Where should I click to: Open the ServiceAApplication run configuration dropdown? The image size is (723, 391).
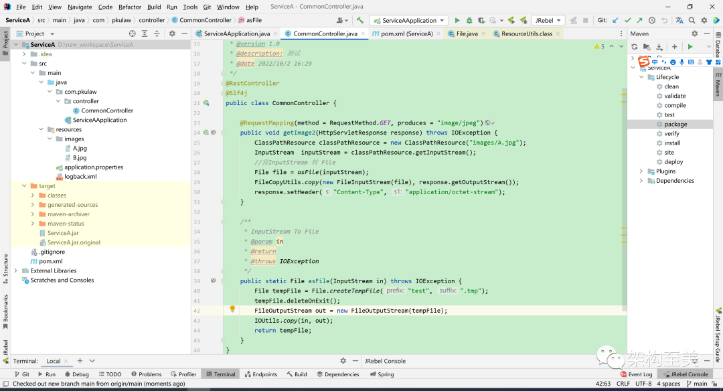click(409, 21)
